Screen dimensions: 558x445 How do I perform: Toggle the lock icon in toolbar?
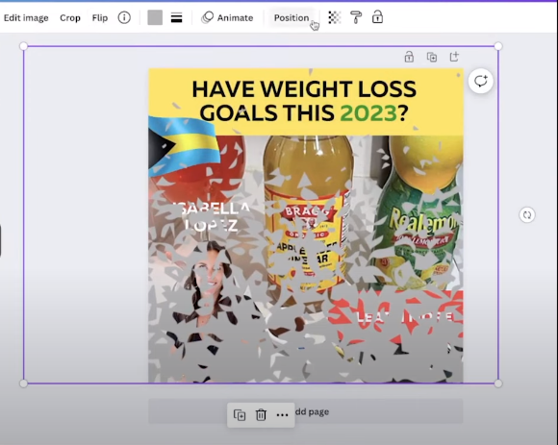click(x=377, y=17)
